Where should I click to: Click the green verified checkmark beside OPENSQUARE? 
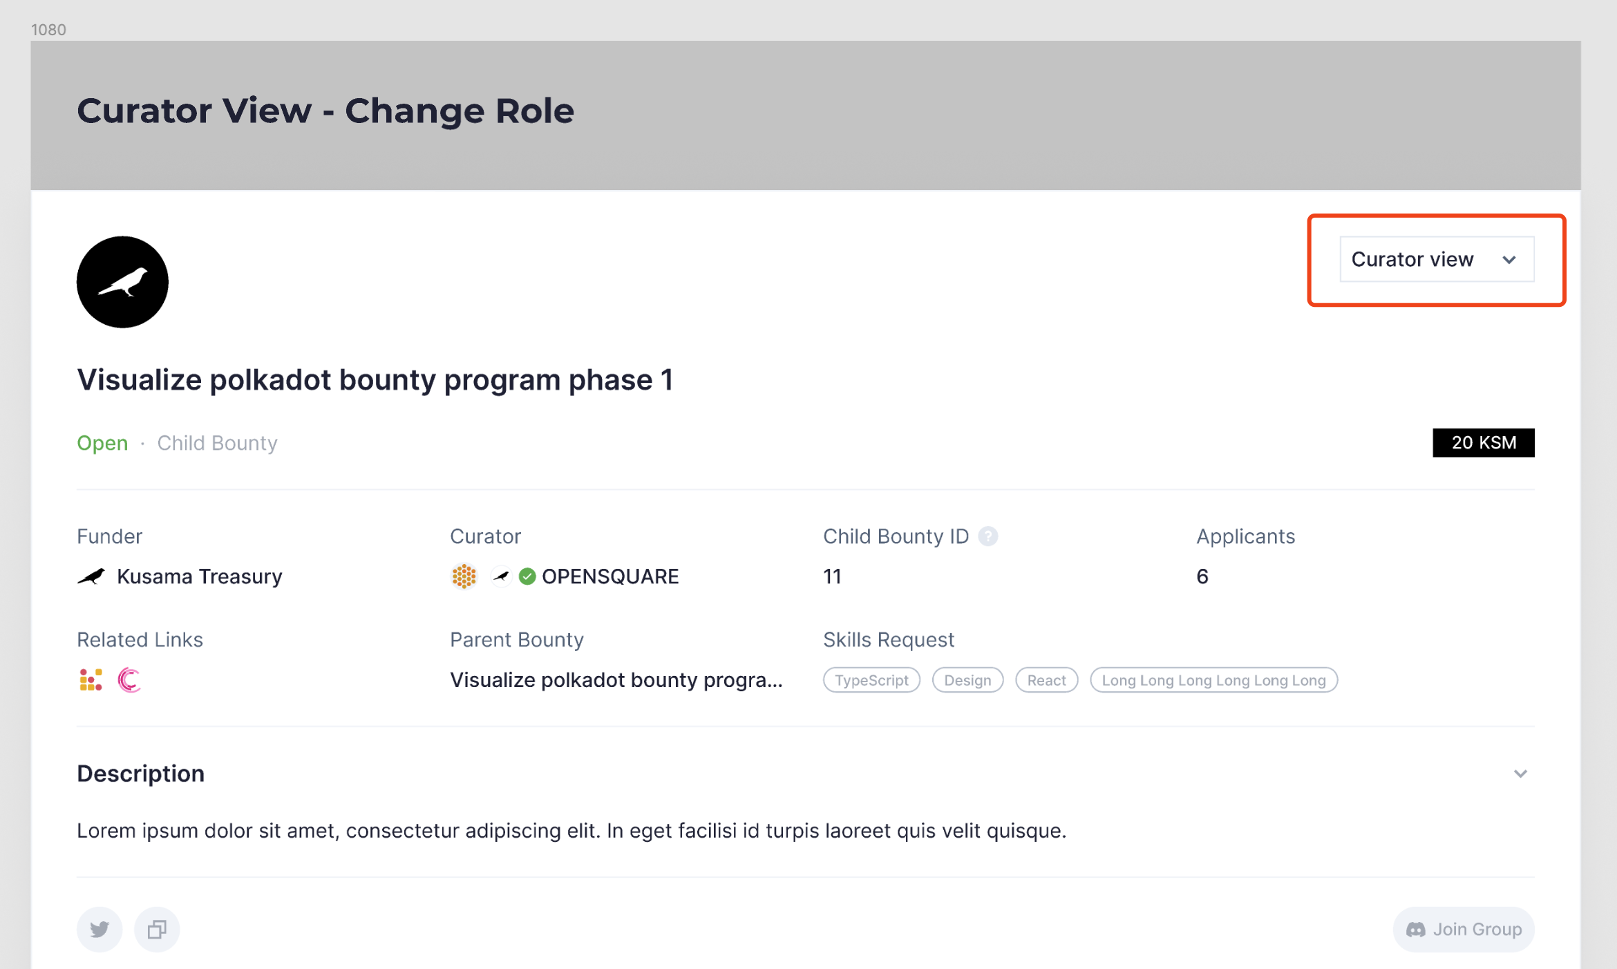pyautogui.click(x=527, y=576)
